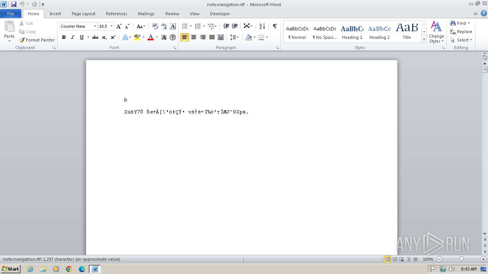Click Shrink Font icon
Screen dimensions: 488x274
click(x=127, y=26)
